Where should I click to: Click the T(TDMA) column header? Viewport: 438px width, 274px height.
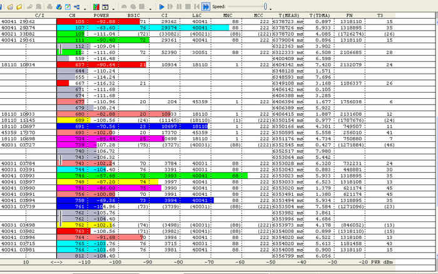320,16
